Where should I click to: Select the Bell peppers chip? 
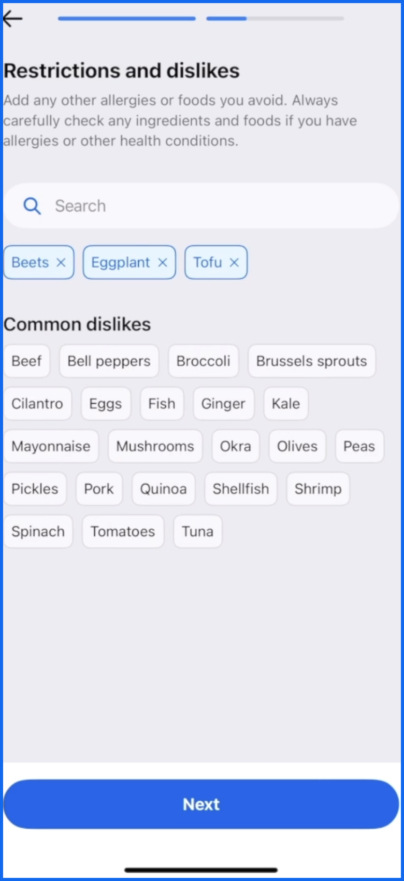click(x=109, y=361)
